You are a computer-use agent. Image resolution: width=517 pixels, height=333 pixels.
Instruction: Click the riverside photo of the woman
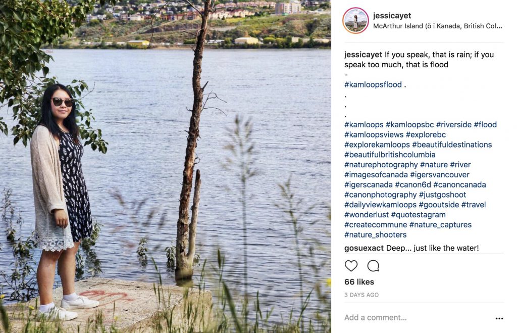(x=166, y=166)
